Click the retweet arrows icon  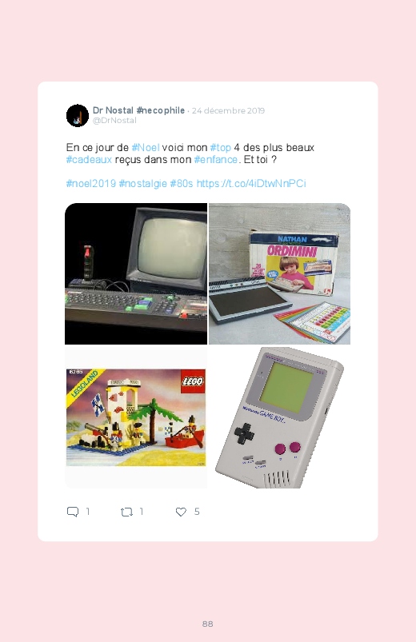coord(126,512)
